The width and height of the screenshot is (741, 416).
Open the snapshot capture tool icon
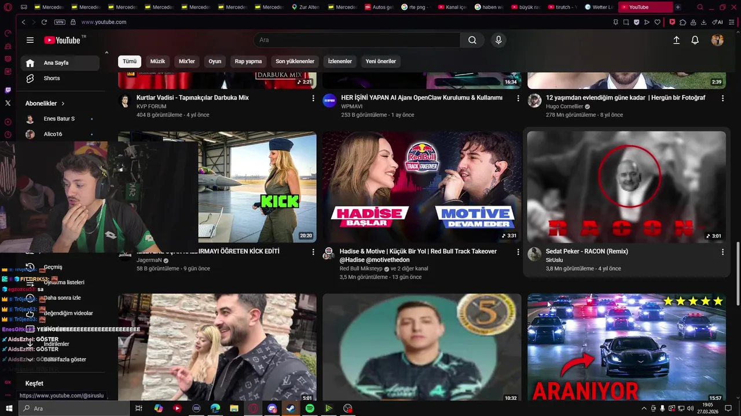point(626,22)
